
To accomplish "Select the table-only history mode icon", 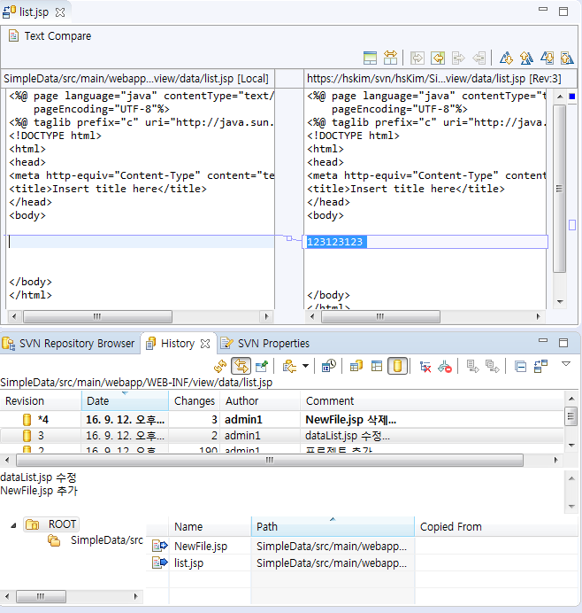I will 377,367.
